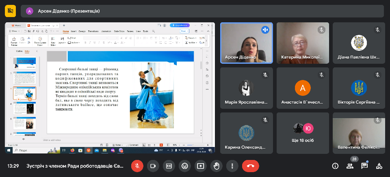Open the chat with everyone panel
The height and width of the screenshot is (177, 390).
pos(364,166)
